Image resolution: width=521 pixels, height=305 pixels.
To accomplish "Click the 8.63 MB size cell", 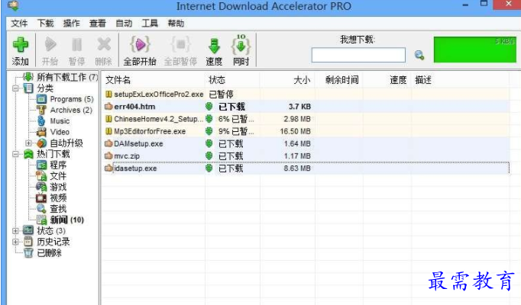I will [297, 168].
